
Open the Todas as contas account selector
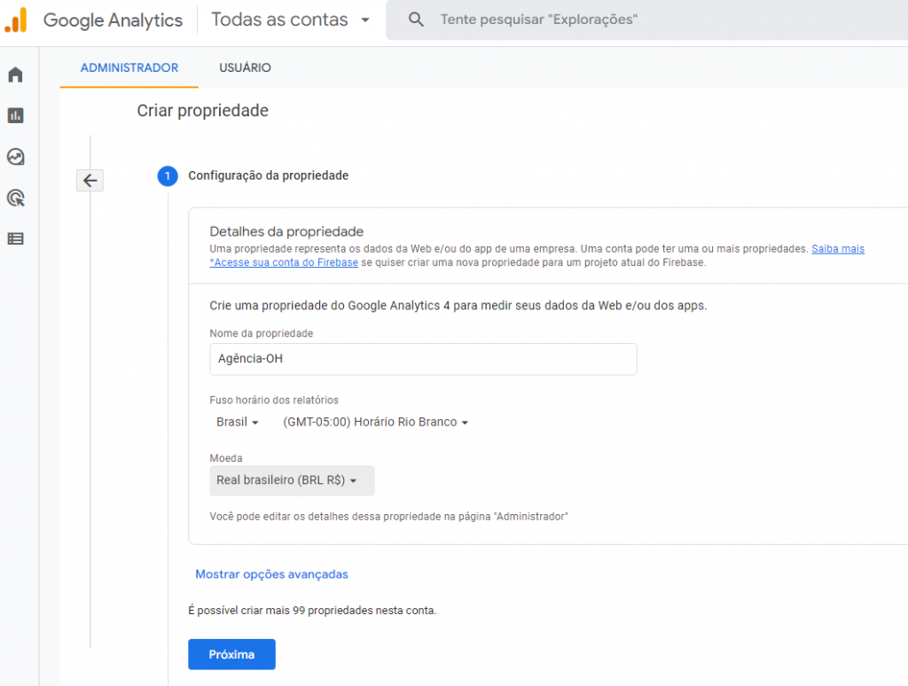[x=290, y=19]
